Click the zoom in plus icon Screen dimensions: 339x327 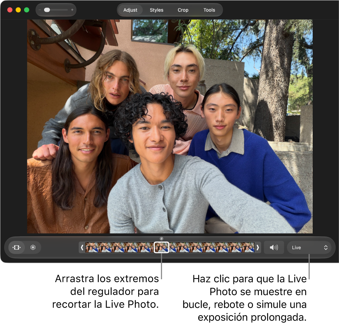tap(72, 10)
